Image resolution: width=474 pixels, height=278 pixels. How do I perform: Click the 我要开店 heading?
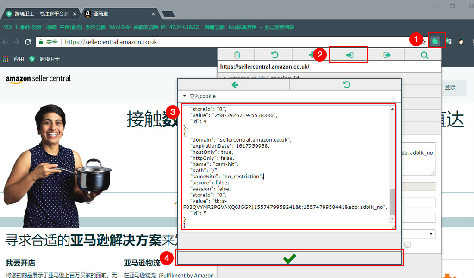click(20, 263)
